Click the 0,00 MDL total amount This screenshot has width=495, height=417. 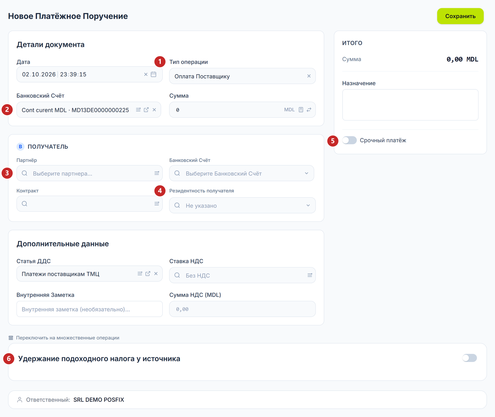click(462, 59)
